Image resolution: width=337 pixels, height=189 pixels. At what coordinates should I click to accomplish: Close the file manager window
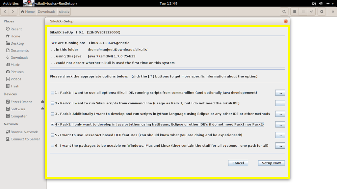(333, 11)
